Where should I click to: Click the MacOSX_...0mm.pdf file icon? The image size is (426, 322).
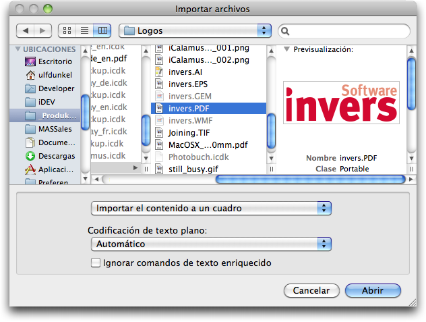pyautogui.click(x=159, y=145)
